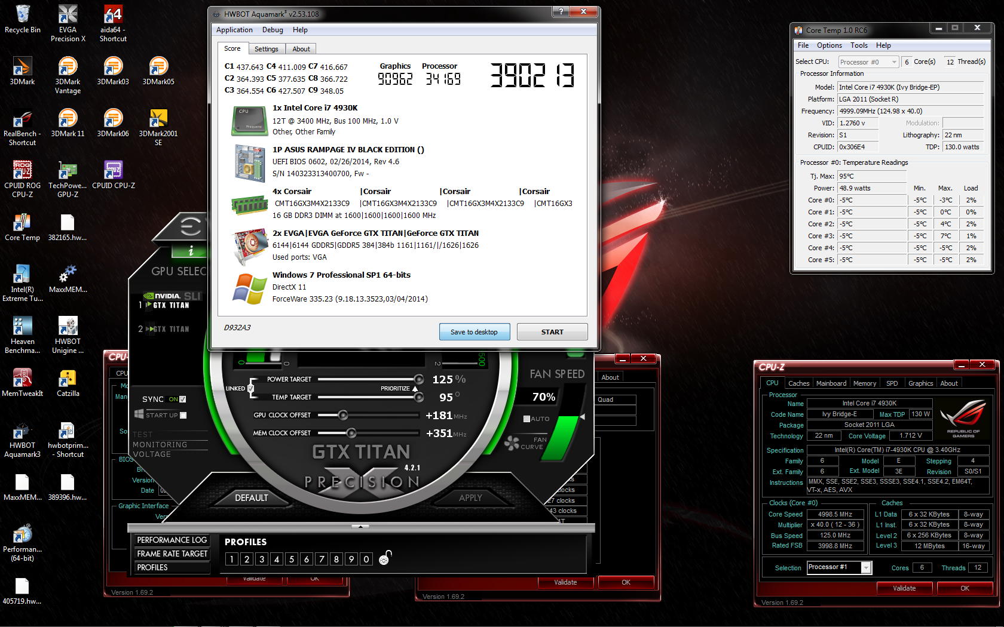Open FRAME RATE TARGET option
The height and width of the screenshot is (627, 1004).
[x=172, y=554]
